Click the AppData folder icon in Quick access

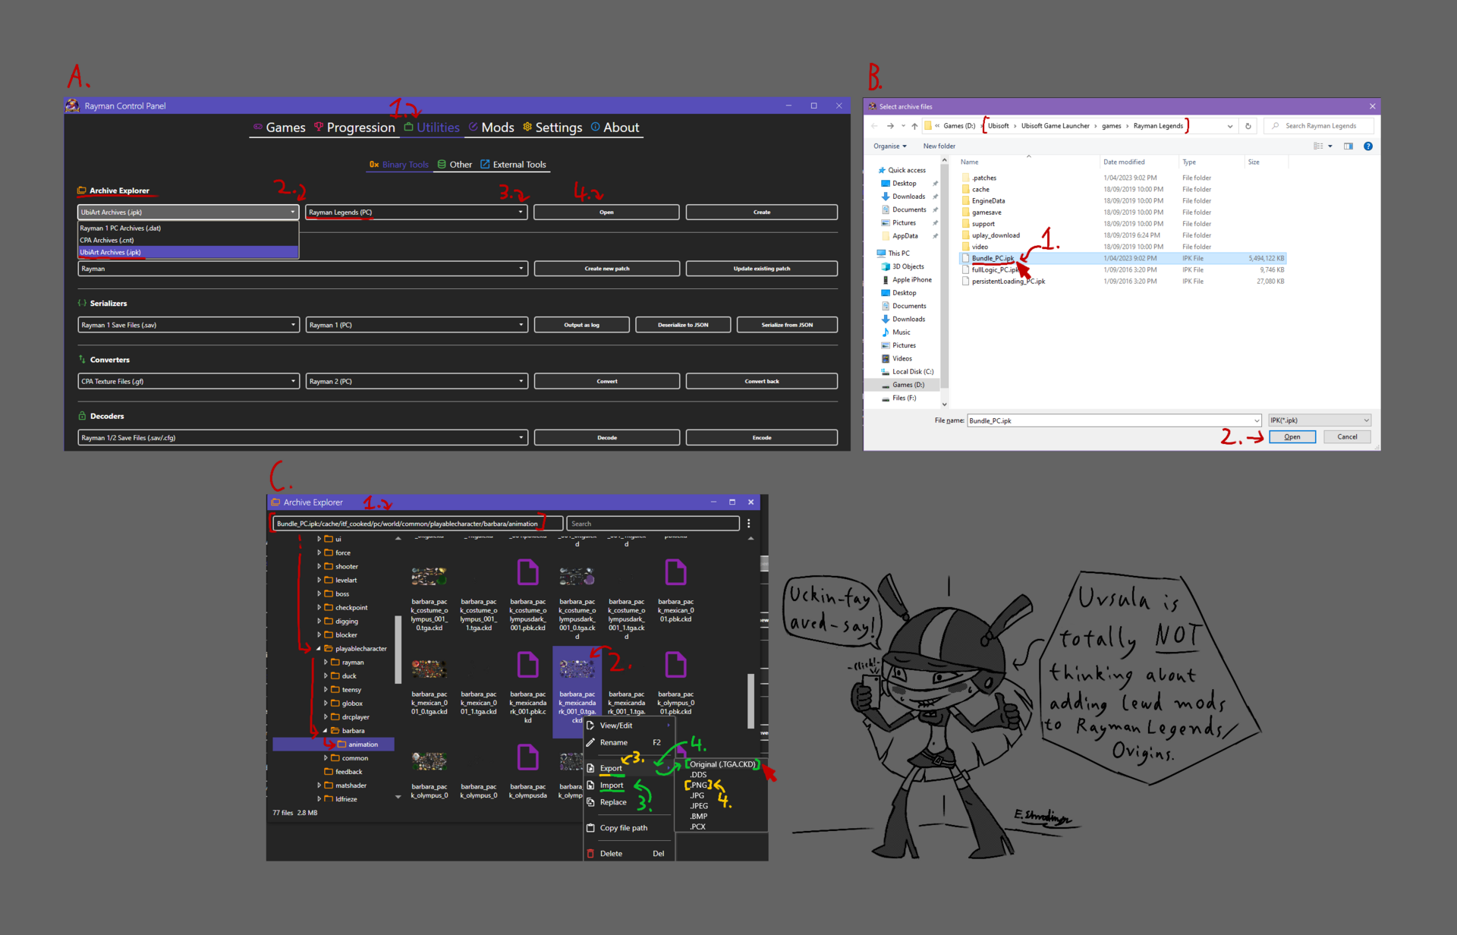(885, 236)
